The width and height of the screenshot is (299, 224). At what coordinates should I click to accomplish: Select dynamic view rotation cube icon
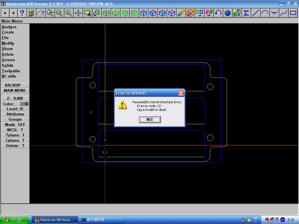97,13
